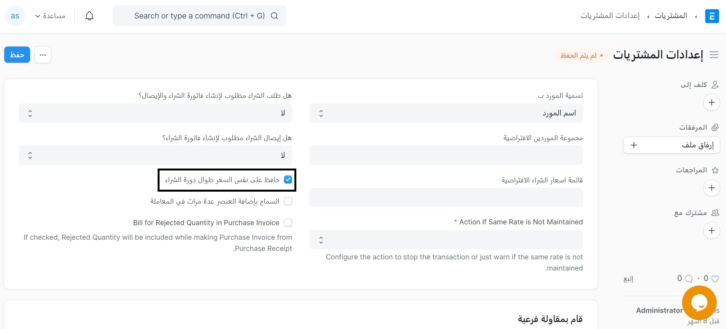Enable Bill for Rejected Quantity in Purchase Invoice
The image size is (726, 329).
[288, 223]
